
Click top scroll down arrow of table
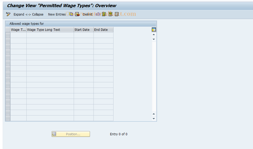[x=154, y=39]
